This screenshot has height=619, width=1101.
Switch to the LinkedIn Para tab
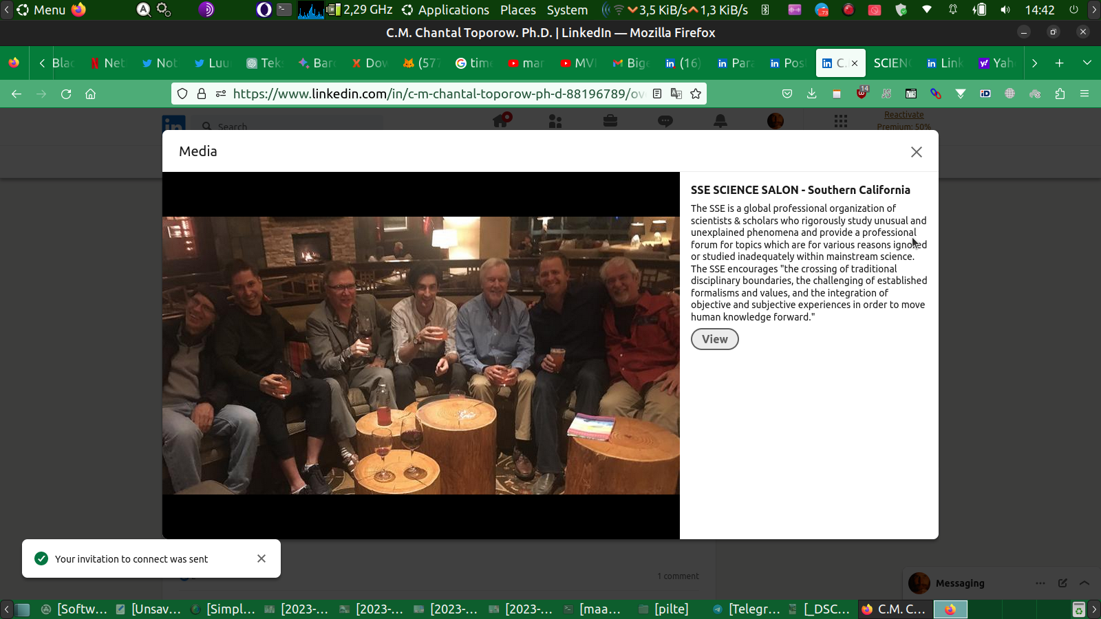736,63
